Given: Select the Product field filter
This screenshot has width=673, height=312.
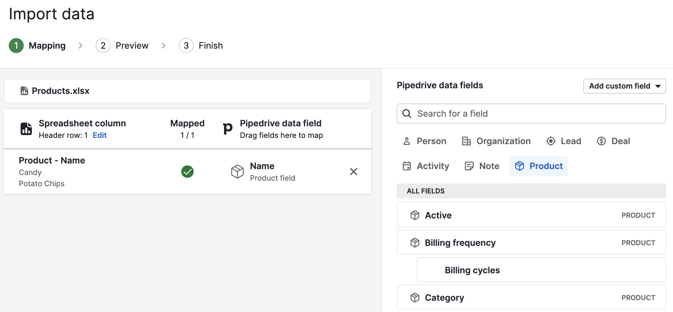Looking at the screenshot, I should coord(539,166).
